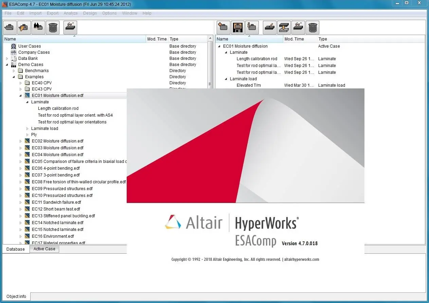Screen dimensions: 429x303
Task: Select EC10 Pressurized structures.edf
Action: point(62,196)
